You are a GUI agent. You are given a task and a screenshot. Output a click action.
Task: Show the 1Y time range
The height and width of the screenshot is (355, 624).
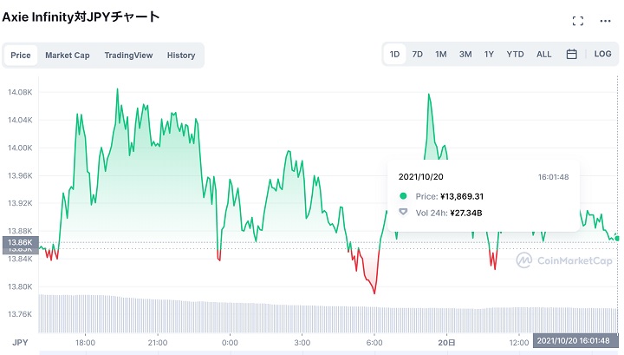(x=490, y=54)
